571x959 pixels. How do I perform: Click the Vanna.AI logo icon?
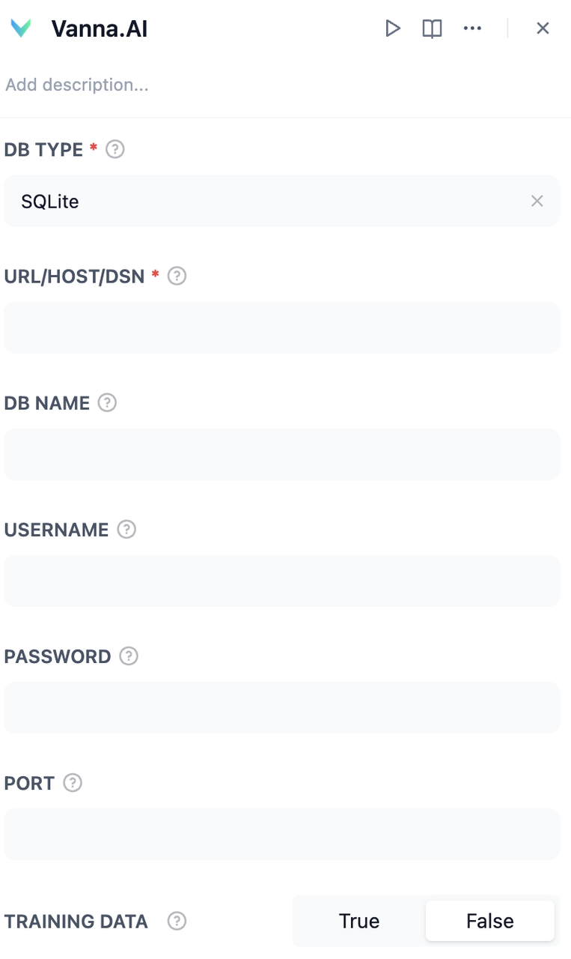[x=21, y=28]
